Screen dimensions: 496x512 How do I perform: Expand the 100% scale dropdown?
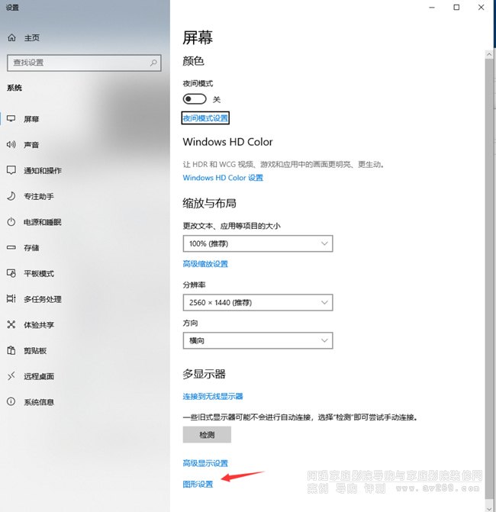coord(258,243)
